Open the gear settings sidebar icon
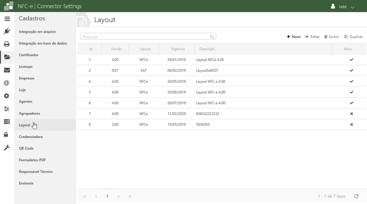Image resolution: width=367 pixels, height=204 pixels. coord(7,96)
